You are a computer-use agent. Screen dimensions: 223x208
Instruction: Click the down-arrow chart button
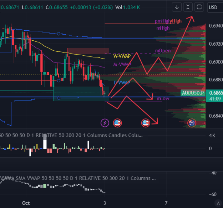click(177, 7)
